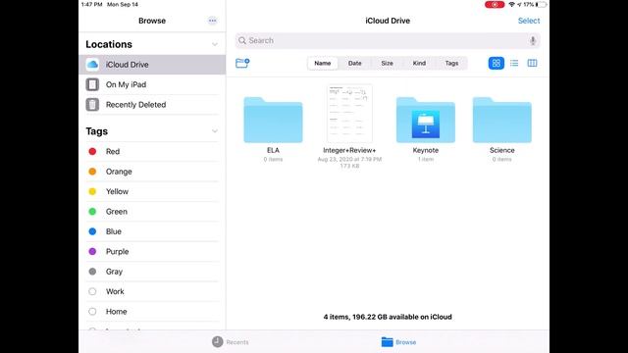Screen dimensions: 628x353
Task: Tap the battery status icon
Action: [x=541, y=4]
